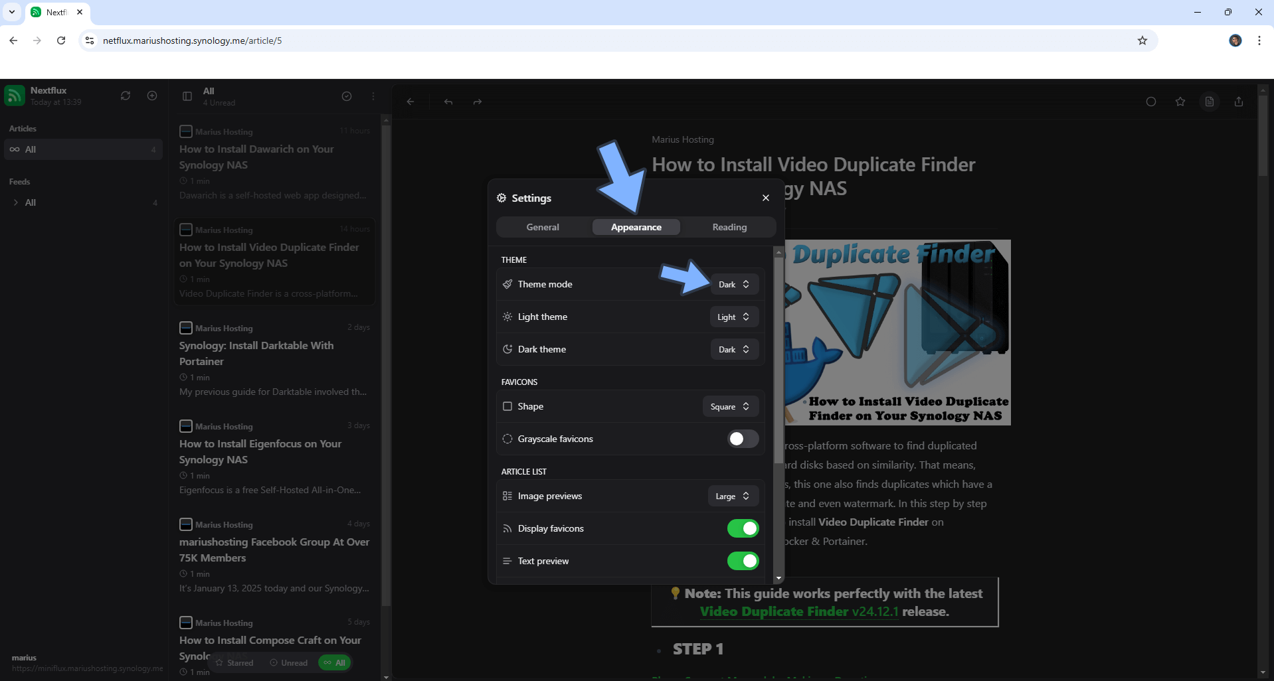Select the Appearance settings tab
Image resolution: width=1274 pixels, height=681 pixels.
pos(636,227)
